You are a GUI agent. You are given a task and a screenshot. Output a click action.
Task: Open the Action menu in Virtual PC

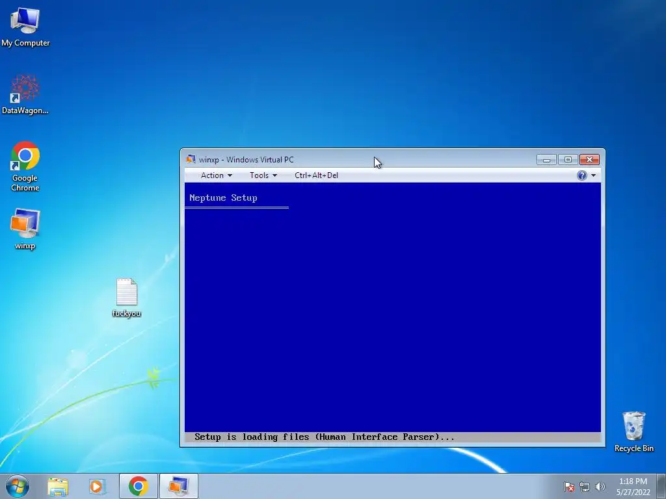216,175
